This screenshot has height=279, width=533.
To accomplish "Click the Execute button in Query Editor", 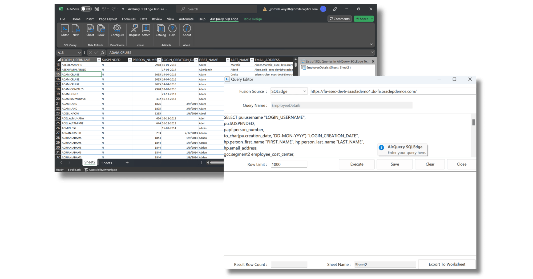I will pos(357,164).
